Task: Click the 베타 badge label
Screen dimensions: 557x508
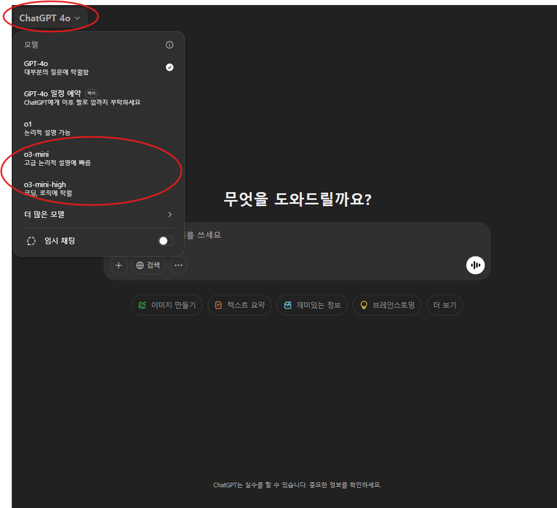Action: tap(92, 93)
